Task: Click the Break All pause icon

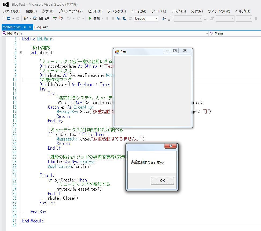Action: point(107,18)
